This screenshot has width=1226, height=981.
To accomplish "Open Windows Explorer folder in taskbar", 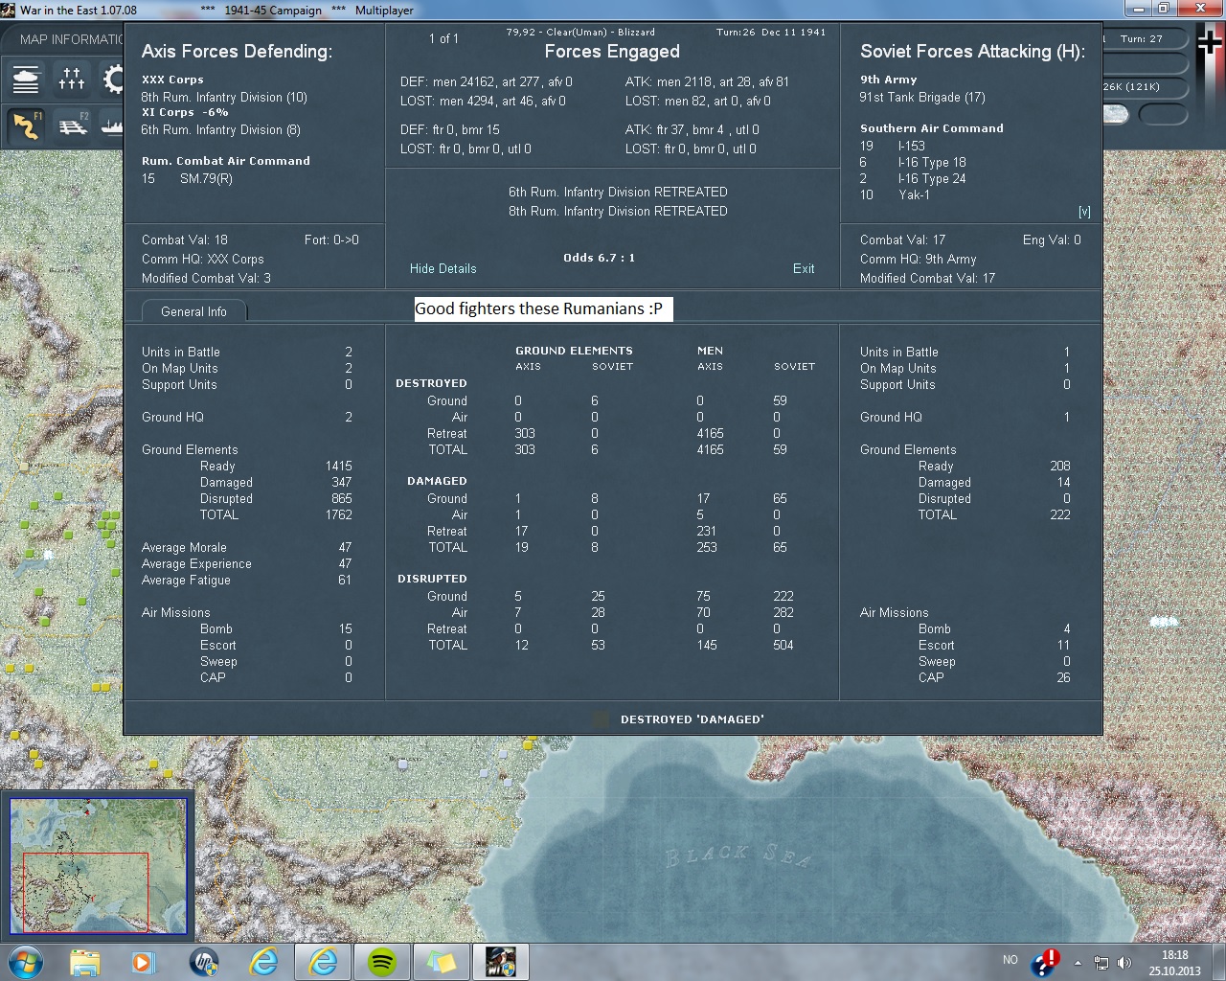I will click(84, 961).
